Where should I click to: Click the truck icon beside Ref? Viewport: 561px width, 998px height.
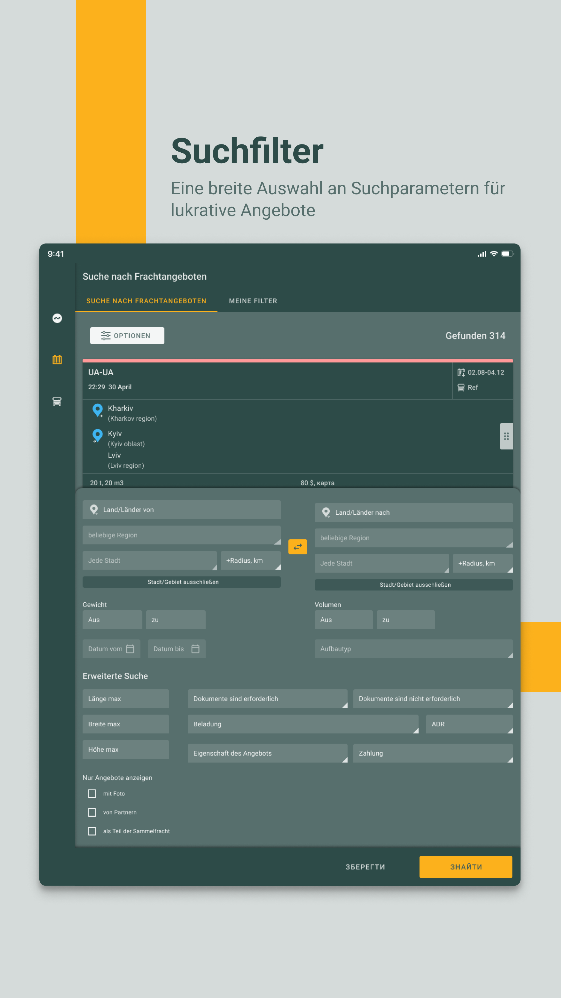pyautogui.click(x=461, y=387)
